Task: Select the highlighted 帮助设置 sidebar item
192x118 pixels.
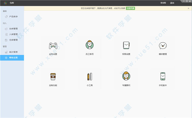Action: (12, 58)
